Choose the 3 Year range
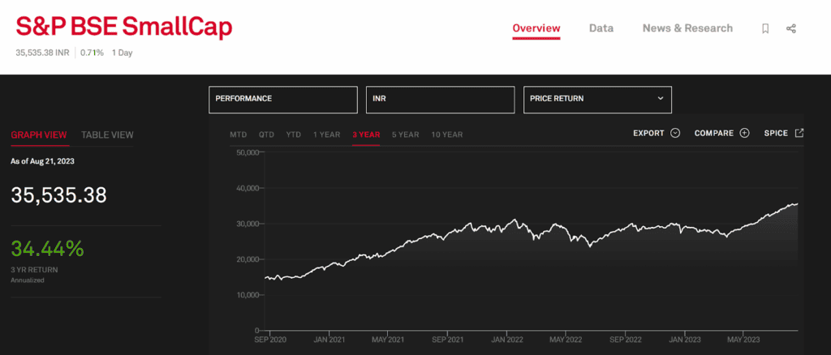Image resolution: width=831 pixels, height=355 pixels. (366, 135)
